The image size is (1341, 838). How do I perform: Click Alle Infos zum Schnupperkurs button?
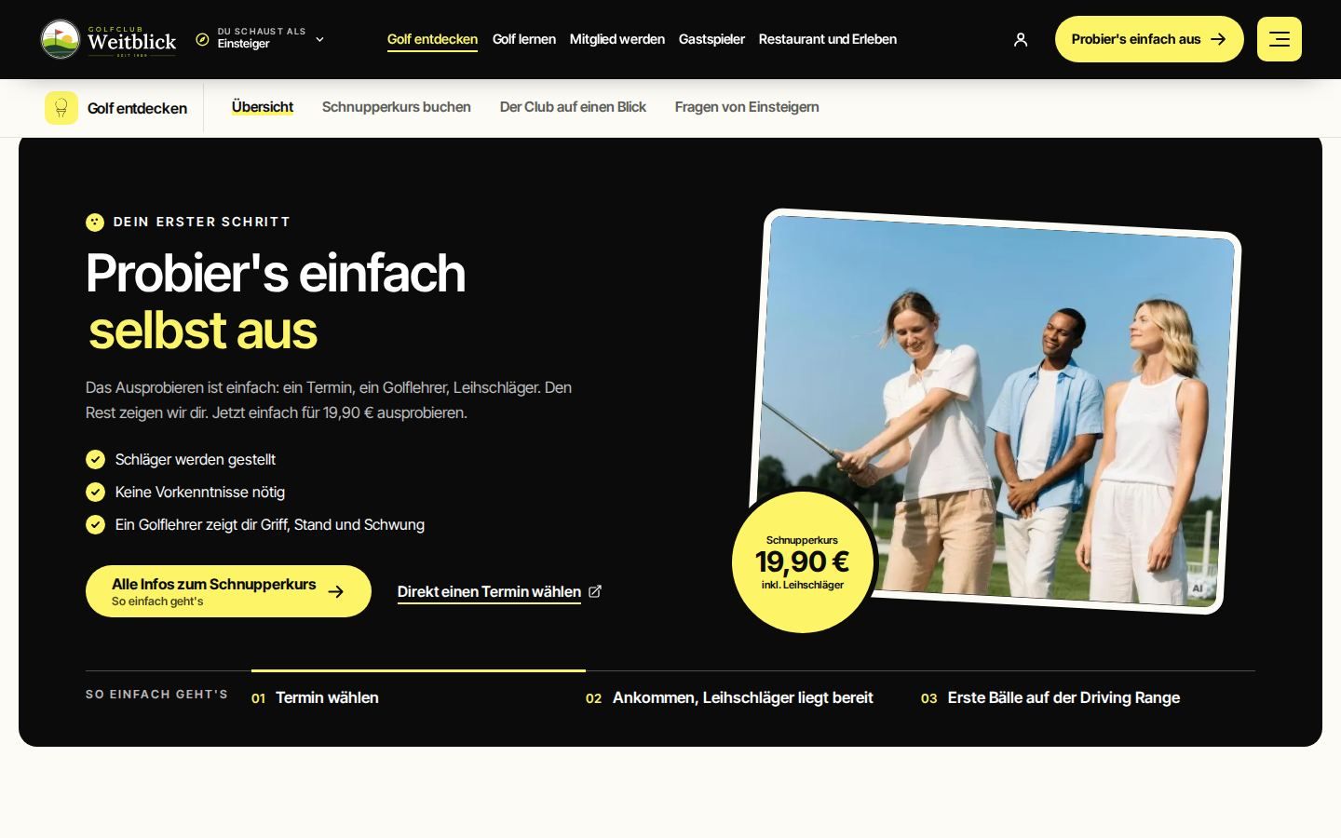point(228,591)
